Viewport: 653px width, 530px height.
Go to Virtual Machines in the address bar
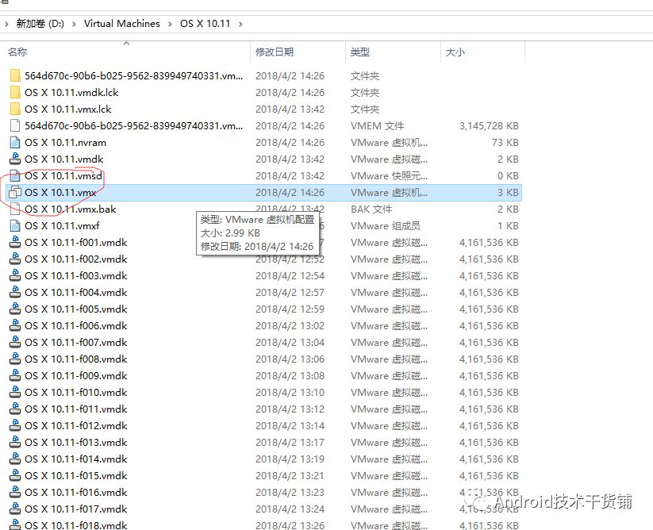[122, 24]
